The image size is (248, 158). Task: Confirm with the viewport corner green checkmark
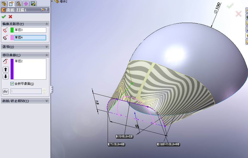tap(230, 6)
